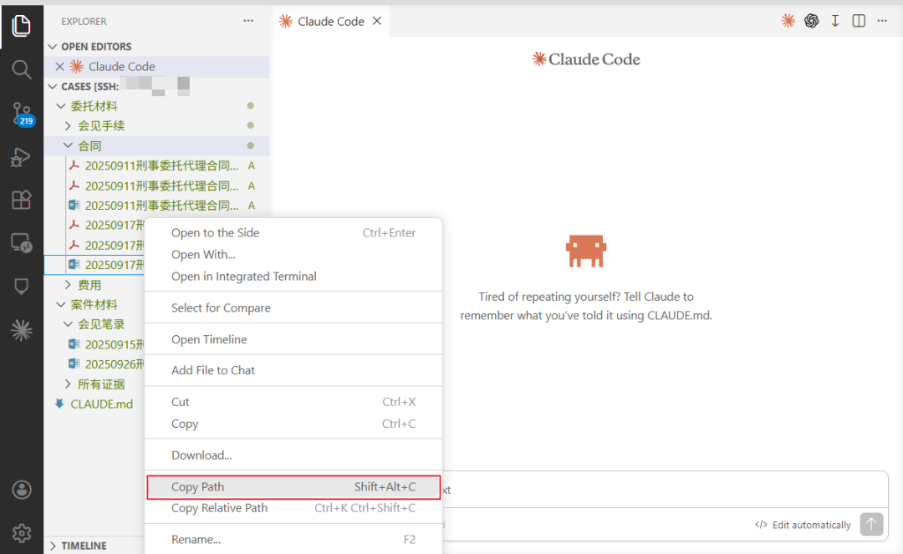Open the Search view in activity bar

[x=21, y=69]
